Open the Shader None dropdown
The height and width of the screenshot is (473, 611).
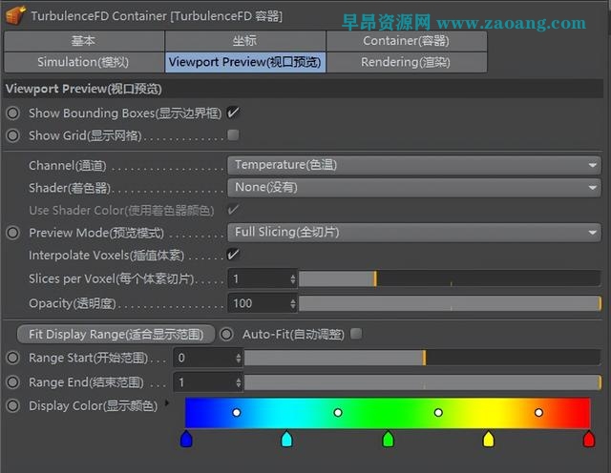[413, 188]
